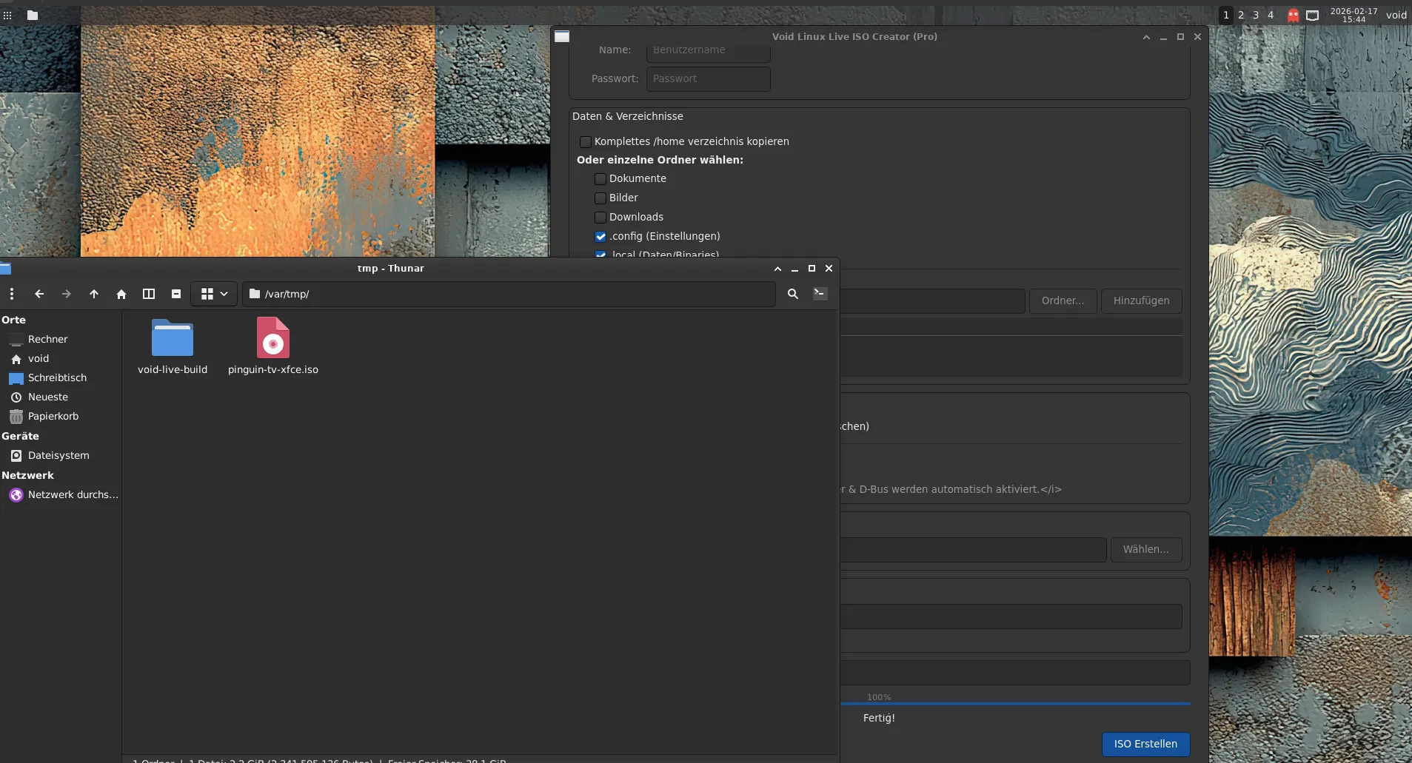
Task: Select Dateisystem under Geräte
Action: click(x=58, y=456)
